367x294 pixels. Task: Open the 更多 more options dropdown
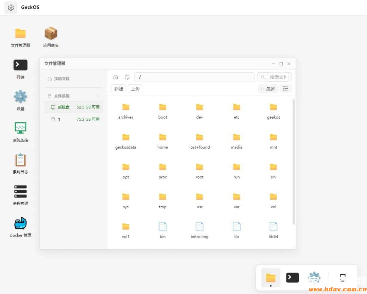pyautogui.click(x=268, y=89)
